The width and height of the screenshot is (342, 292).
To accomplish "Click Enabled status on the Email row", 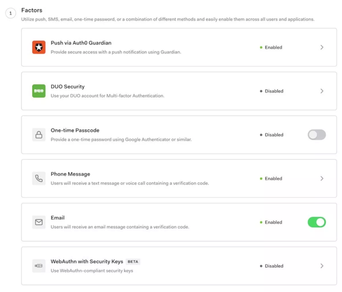I will point(273,222).
